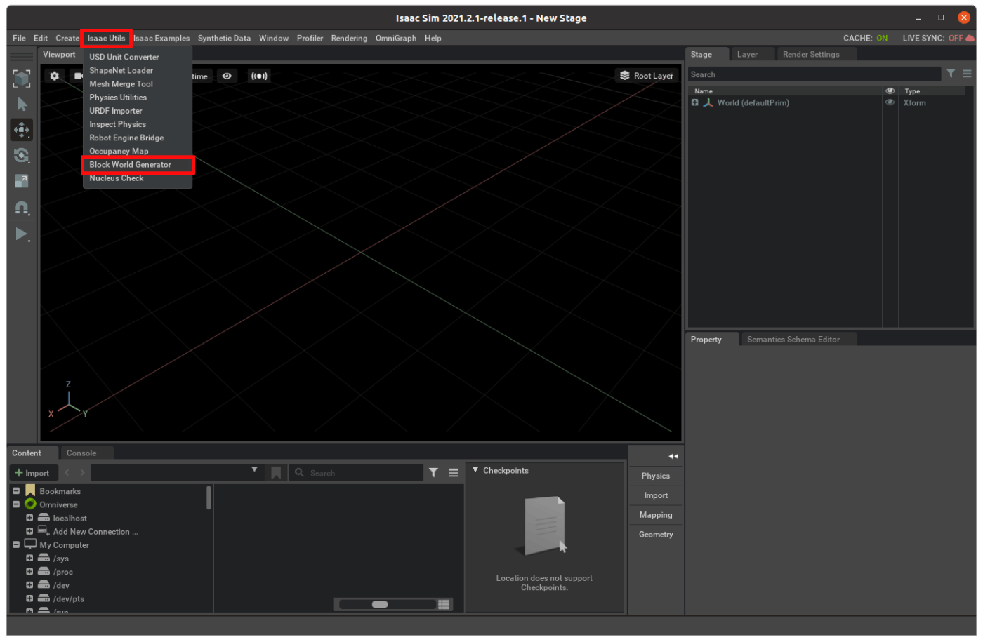This screenshot has height=642, width=983.
Task: Click the Live Sync cloud icon
Action: [x=970, y=38]
